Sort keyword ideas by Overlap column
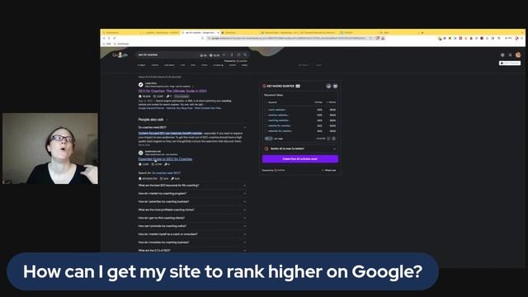Image resolution: width=528 pixels, height=297 pixels. [318, 102]
